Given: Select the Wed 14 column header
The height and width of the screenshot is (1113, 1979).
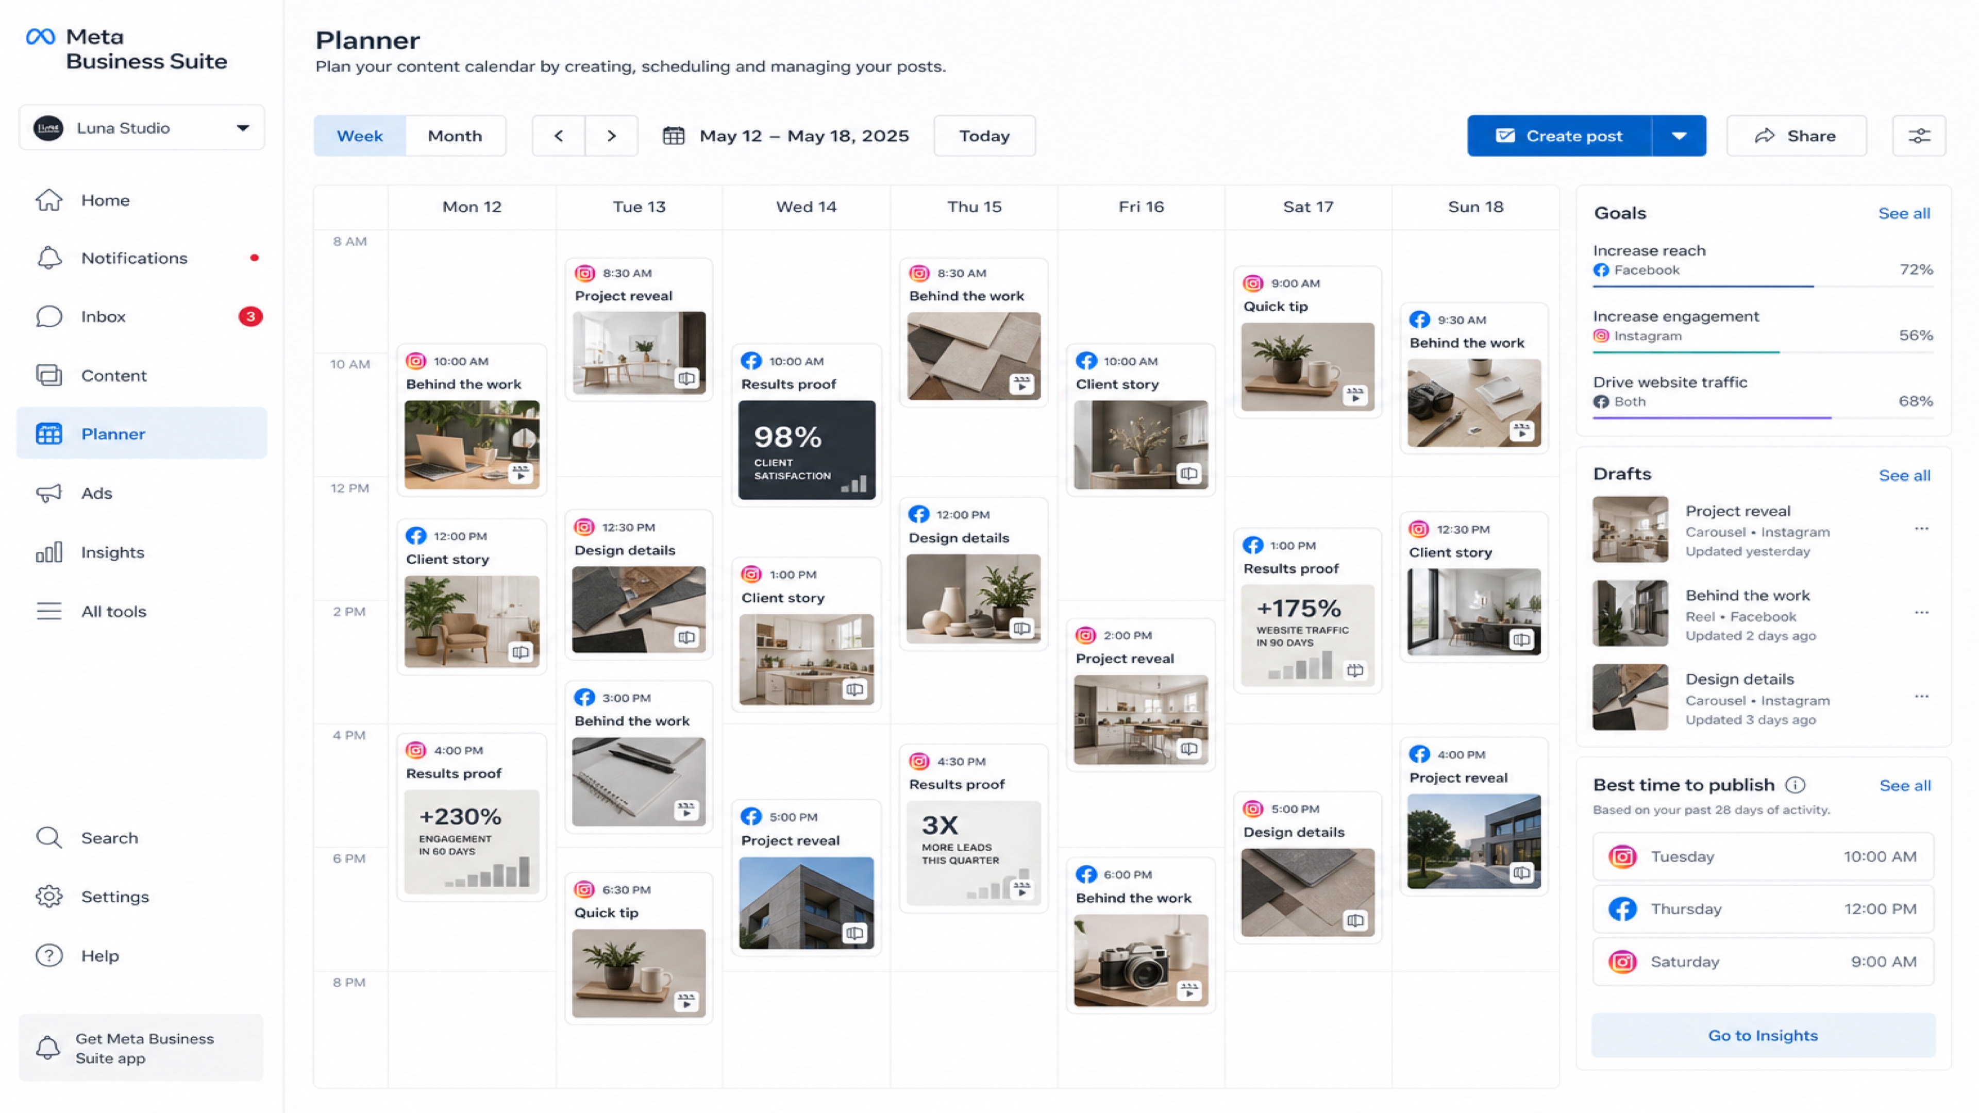Looking at the screenshot, I should 806,207.
